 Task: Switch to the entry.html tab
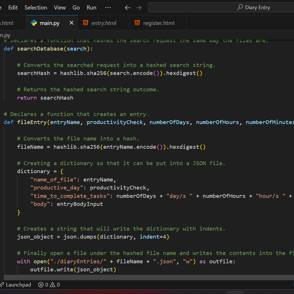(x=103, y=23)
